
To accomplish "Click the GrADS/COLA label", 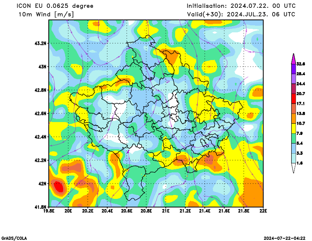I will pos(14,238).
